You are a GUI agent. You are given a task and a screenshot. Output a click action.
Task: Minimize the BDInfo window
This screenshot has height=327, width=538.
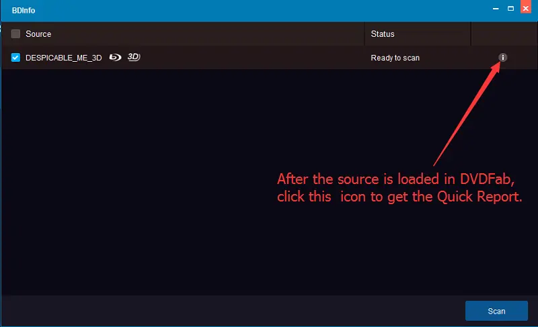point(495,8)
